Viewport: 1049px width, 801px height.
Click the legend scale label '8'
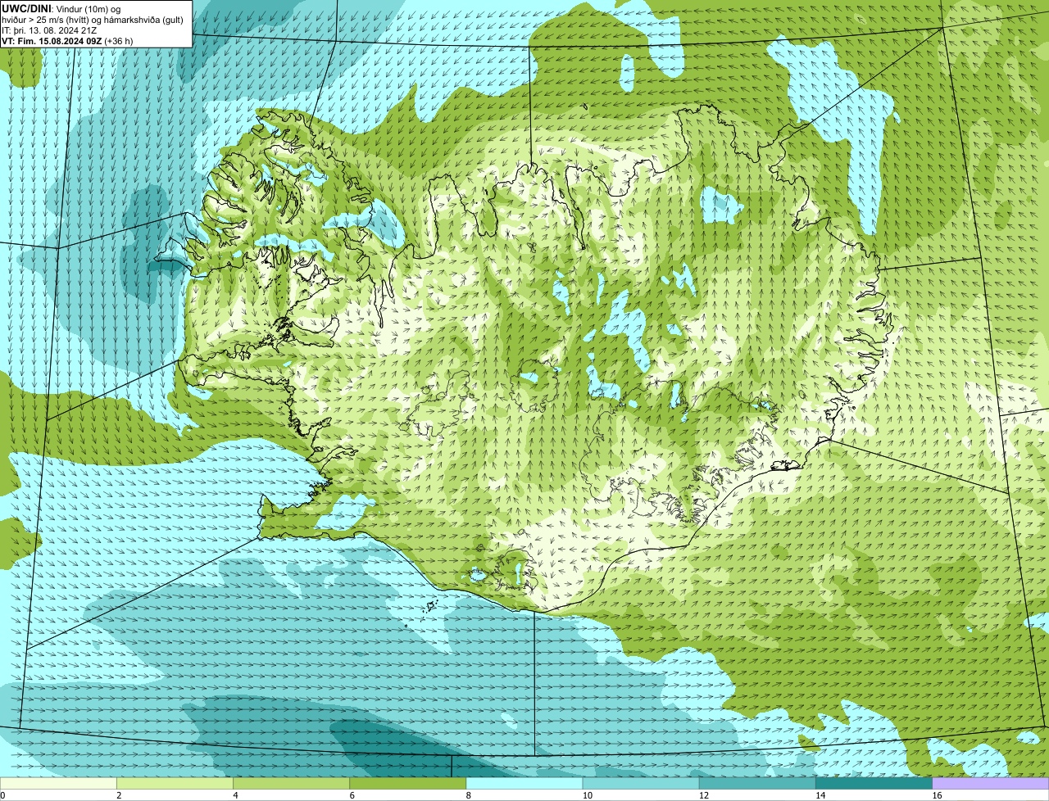469,795
